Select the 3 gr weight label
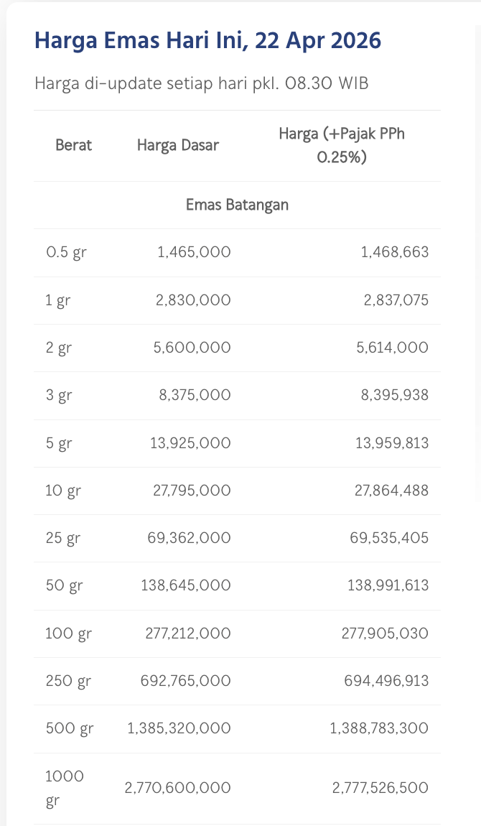The image size is (481, 826). coord(59,395)
